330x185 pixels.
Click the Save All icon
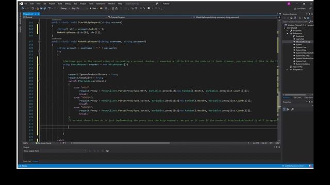[x=45, y=8]
